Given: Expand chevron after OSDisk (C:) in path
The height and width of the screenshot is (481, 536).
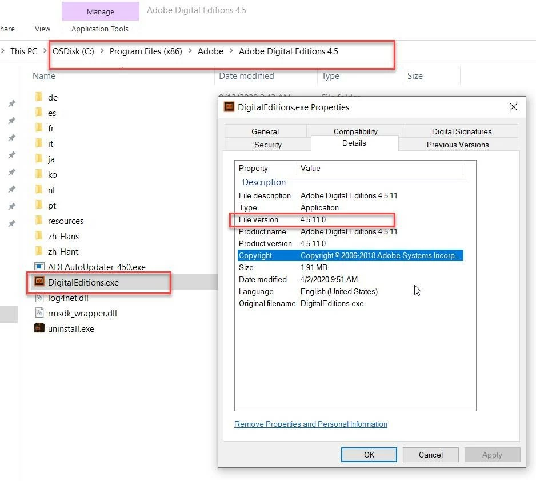Looking at the screenshot, I should 102,51.
